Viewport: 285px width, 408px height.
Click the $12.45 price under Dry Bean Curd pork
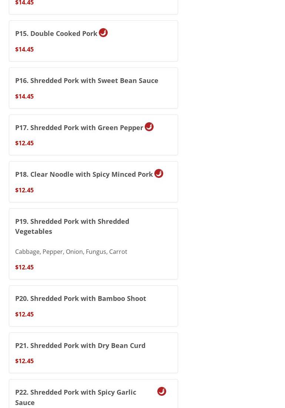[24, 361]
